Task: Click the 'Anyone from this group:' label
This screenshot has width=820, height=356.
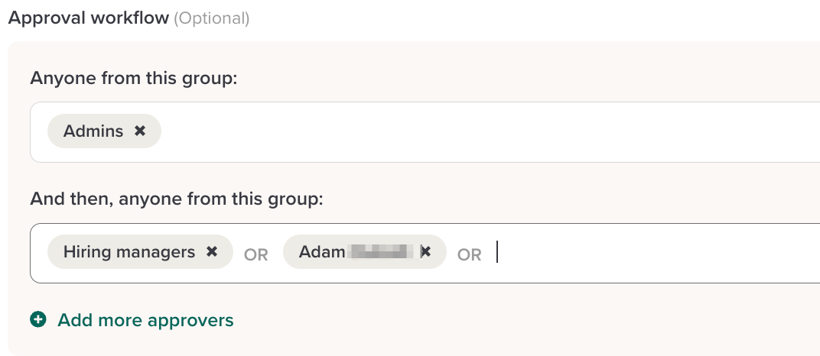Action: pyautogui.click(x=134, y=78)
